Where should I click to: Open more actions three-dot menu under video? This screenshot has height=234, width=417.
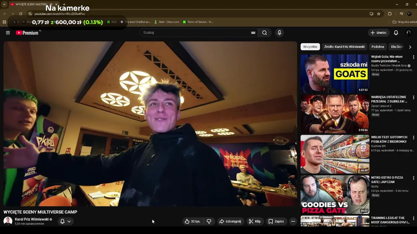[x=293, y=221]
